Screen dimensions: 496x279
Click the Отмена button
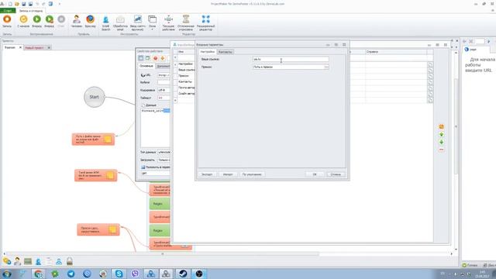[x=336, y=174]
